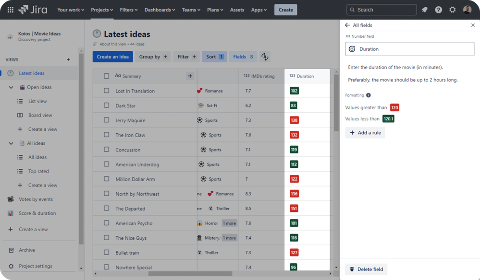
Task: Check the Bullet train row checkbox
Action: tap(106, 252)
